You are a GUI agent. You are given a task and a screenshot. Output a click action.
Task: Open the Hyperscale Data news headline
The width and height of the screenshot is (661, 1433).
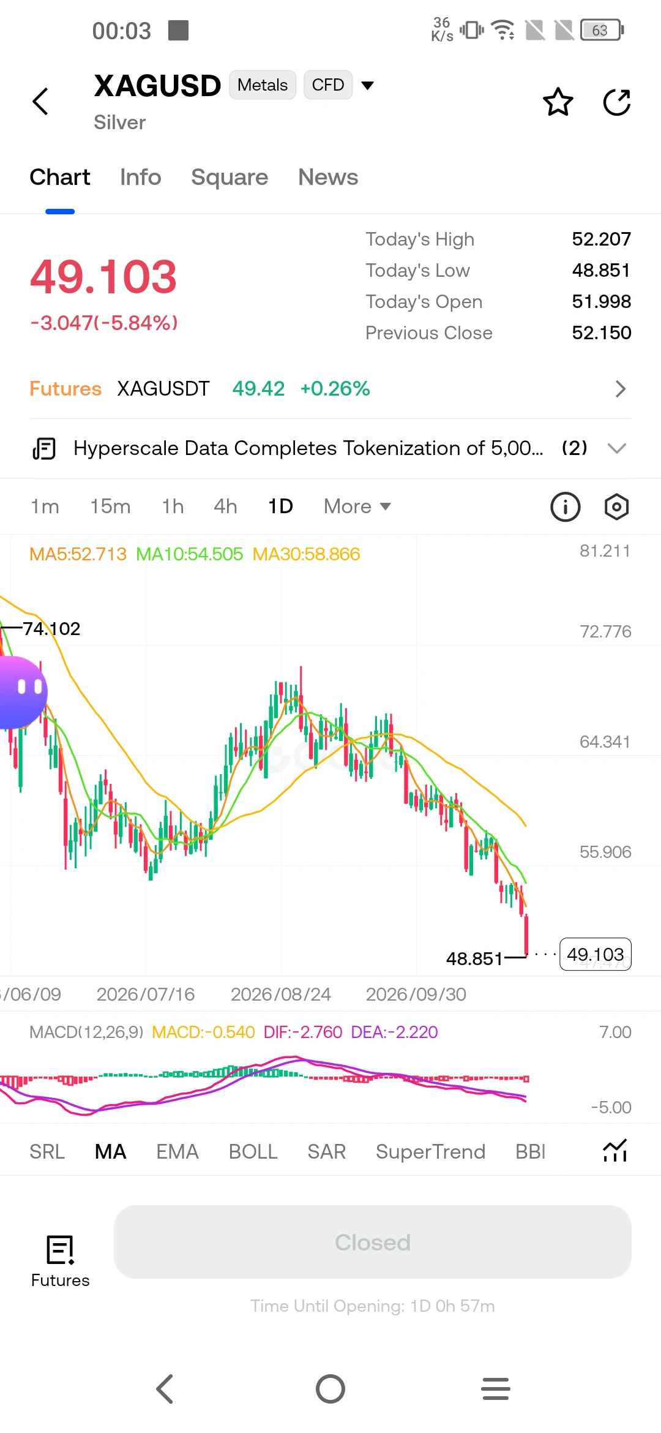click(x=308, y=448)
